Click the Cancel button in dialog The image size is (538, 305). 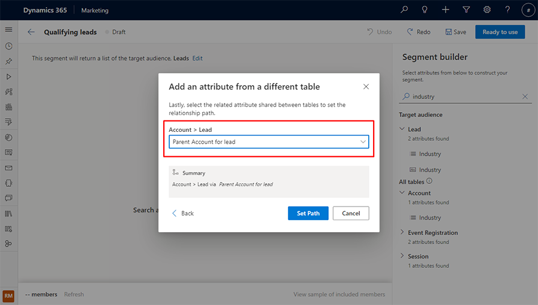click(x=351, y=213)
